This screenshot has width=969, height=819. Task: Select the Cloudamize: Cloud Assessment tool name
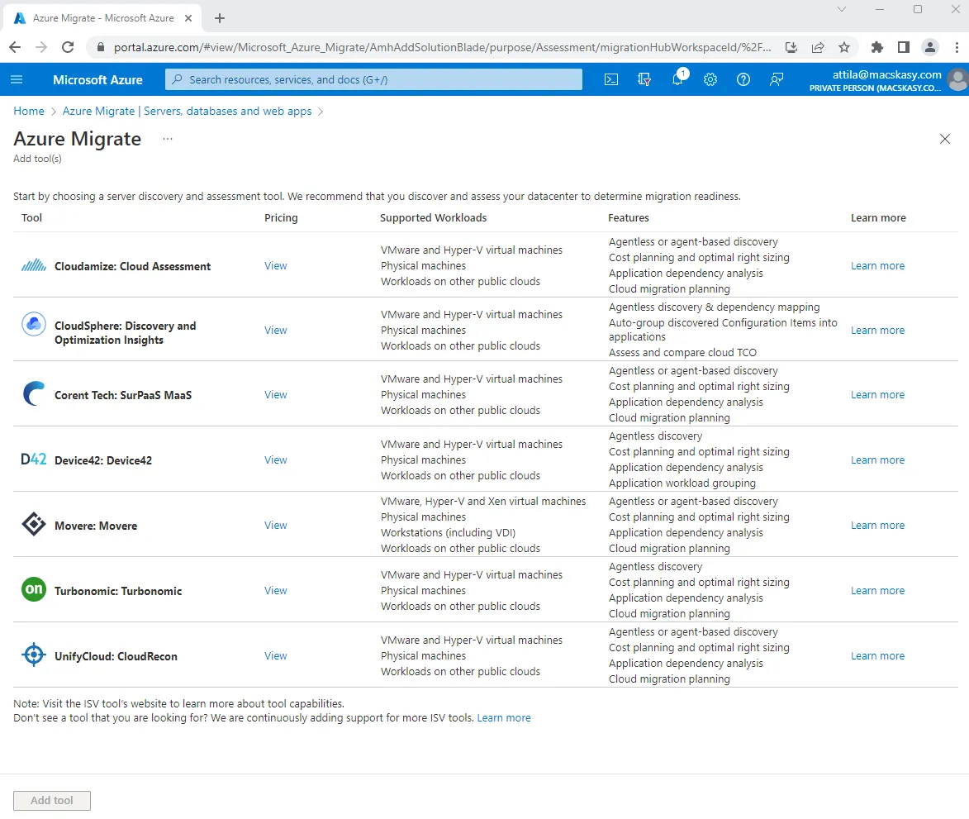coord(132,266)
